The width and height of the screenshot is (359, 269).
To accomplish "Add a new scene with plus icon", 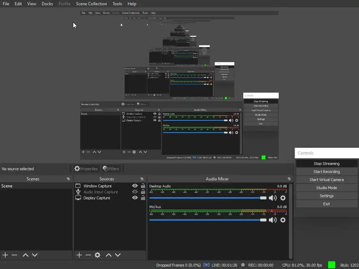I will tap(5, 255).
